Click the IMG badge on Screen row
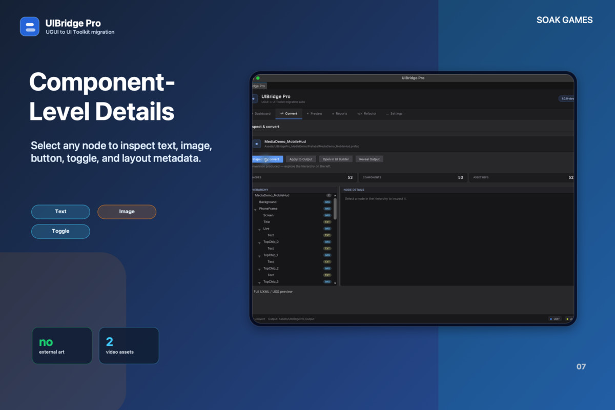 [x=327, y=215]
